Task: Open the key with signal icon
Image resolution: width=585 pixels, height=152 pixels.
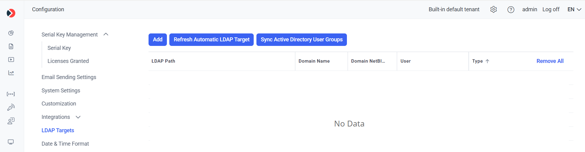Action: coord(11,107)
